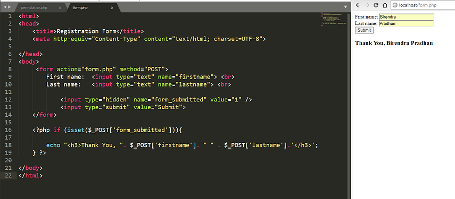455x199 pixels.
Task: Click the isset keyword in code
Action: (x=76, y=130)
